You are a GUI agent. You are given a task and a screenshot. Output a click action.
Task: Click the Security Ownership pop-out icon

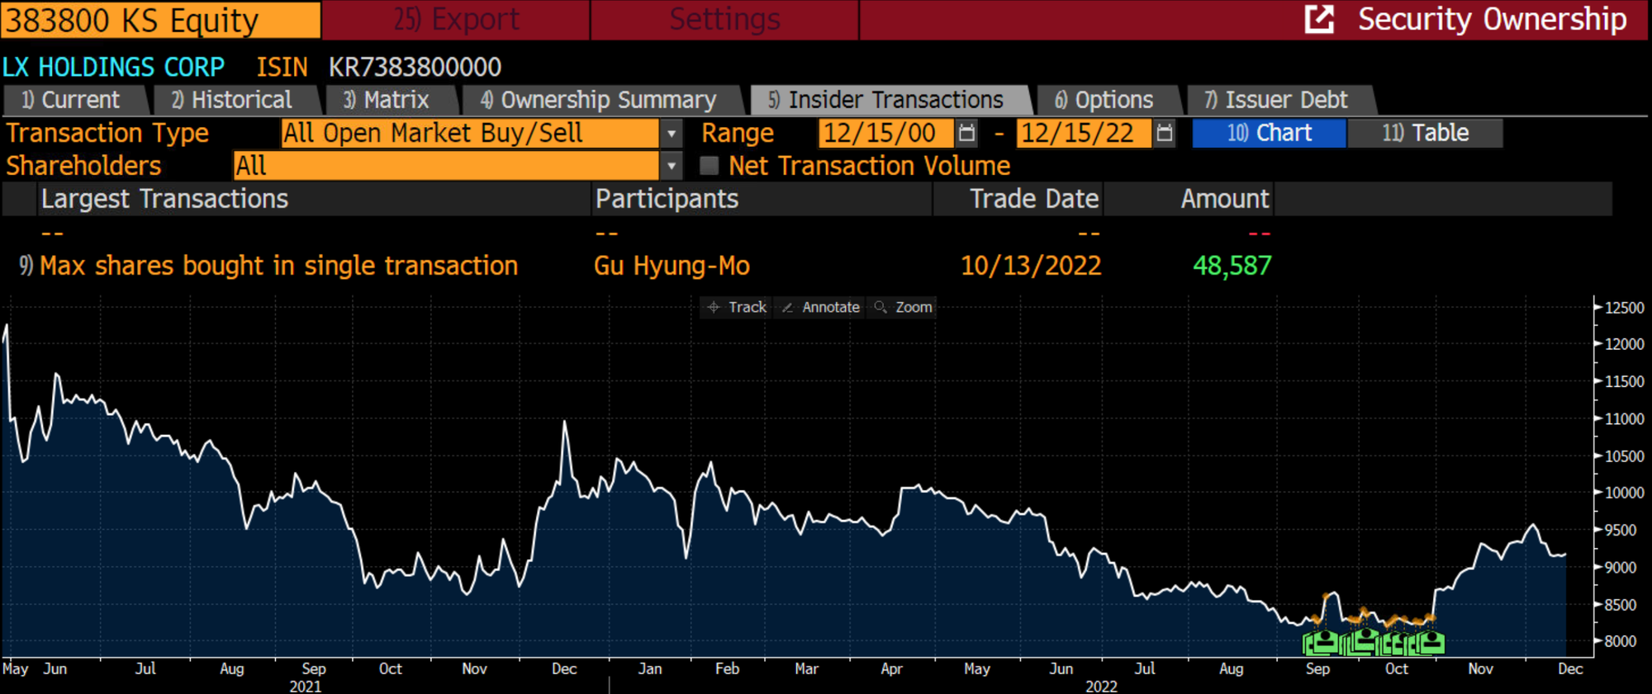click(1319, 19)
